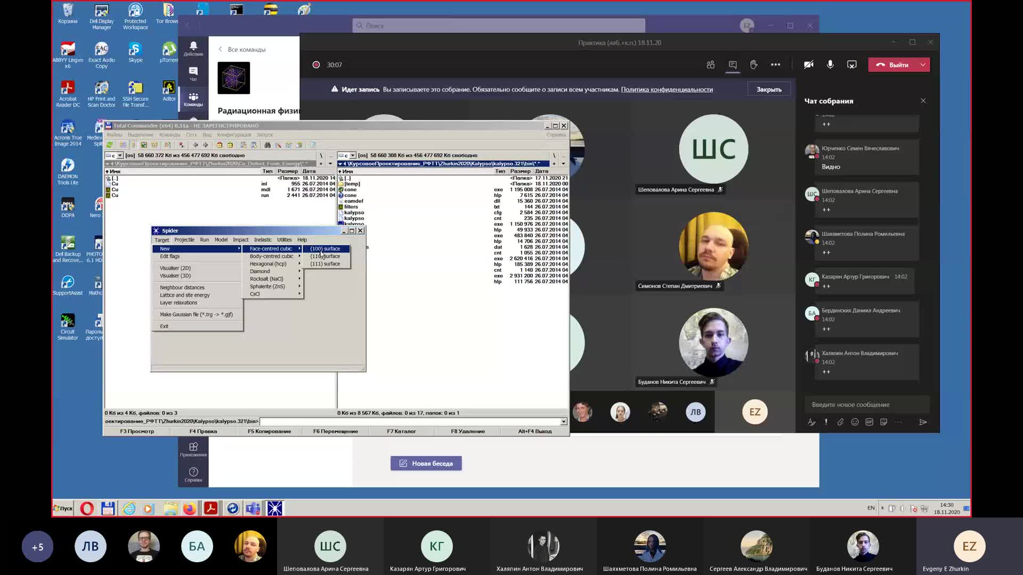The image size is (1023, 575).
Task: Open Приложения in Teams sidebar
Action: pos(193,449)
